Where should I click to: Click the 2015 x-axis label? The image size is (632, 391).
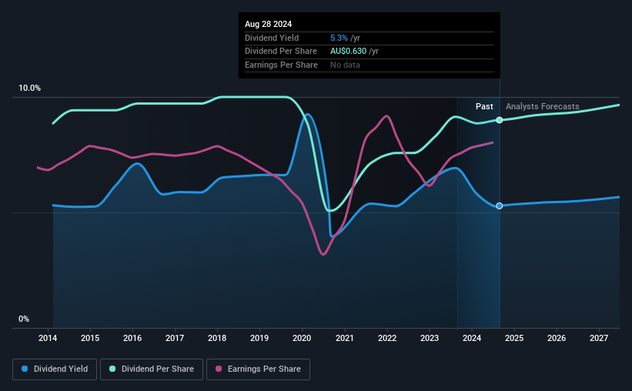90,338
